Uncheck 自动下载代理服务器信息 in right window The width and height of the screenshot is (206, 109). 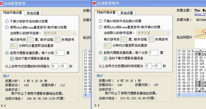tap(106, 58)
